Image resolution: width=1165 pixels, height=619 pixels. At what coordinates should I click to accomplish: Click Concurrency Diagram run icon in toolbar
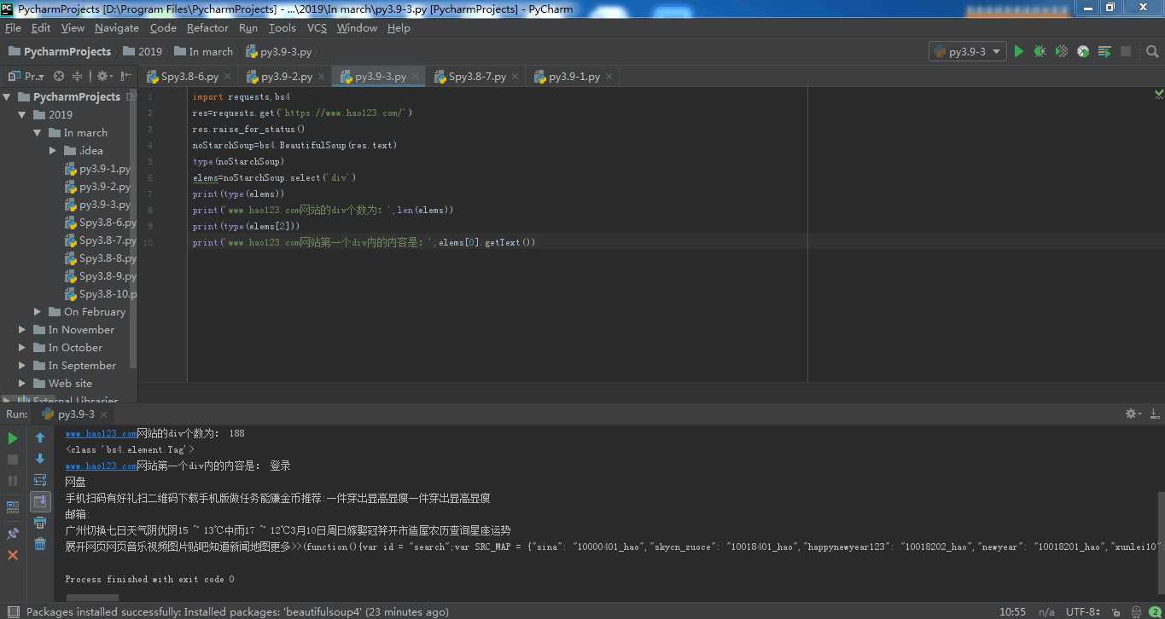pos(1104,52)
